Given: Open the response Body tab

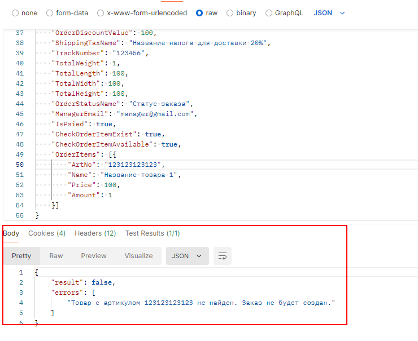Looking at the screenshot, I should [x=11, y=233].
